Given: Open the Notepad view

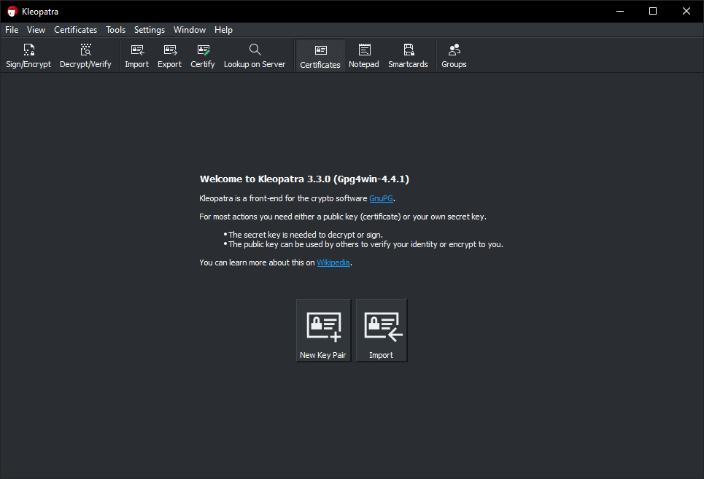Looking at the screenshot, I should pos(364,55).
